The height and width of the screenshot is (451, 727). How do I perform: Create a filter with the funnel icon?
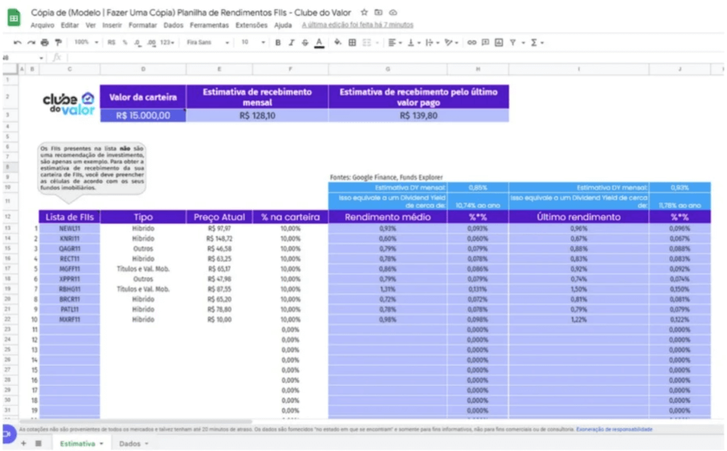pyautogui.click(x=513, y=43)
